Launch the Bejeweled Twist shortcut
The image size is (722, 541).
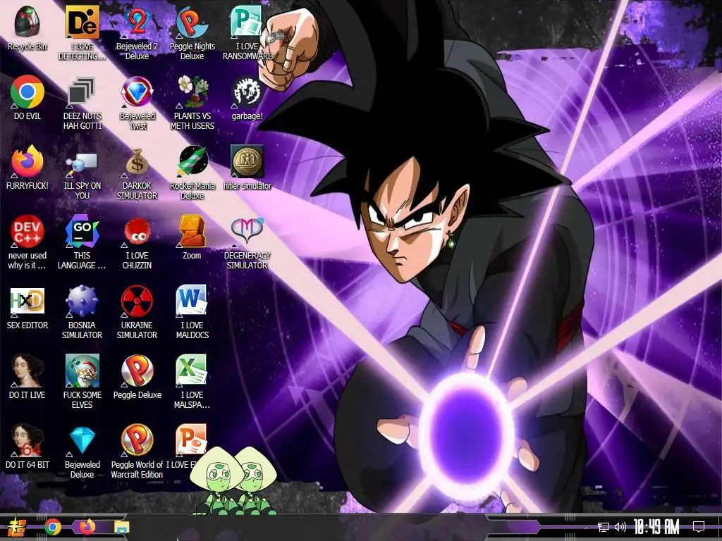coord(137,103)
